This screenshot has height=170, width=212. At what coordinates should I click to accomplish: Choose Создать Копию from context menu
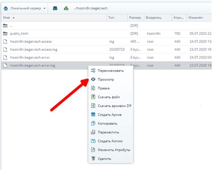click(x=110, y=141)
